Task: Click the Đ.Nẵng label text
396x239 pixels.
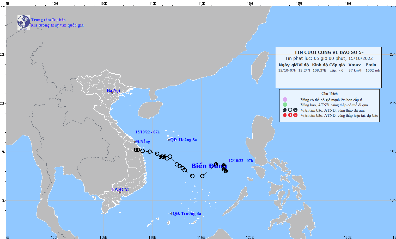Action: pyautogui.click(x=143, y=142)
